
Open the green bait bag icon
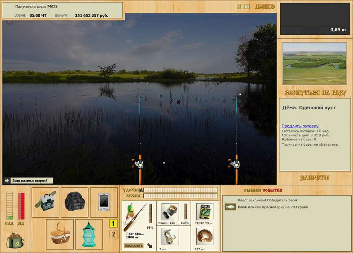pos(15,240)
